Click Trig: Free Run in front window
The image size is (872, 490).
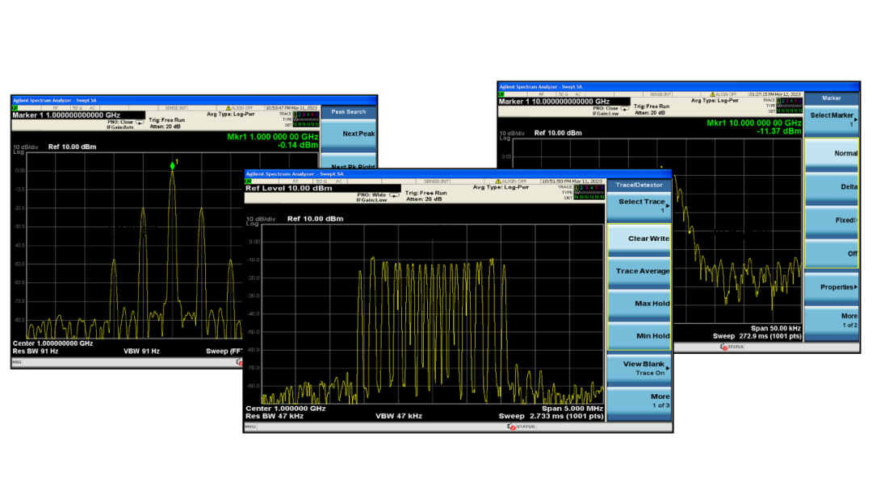pos(426,193)
